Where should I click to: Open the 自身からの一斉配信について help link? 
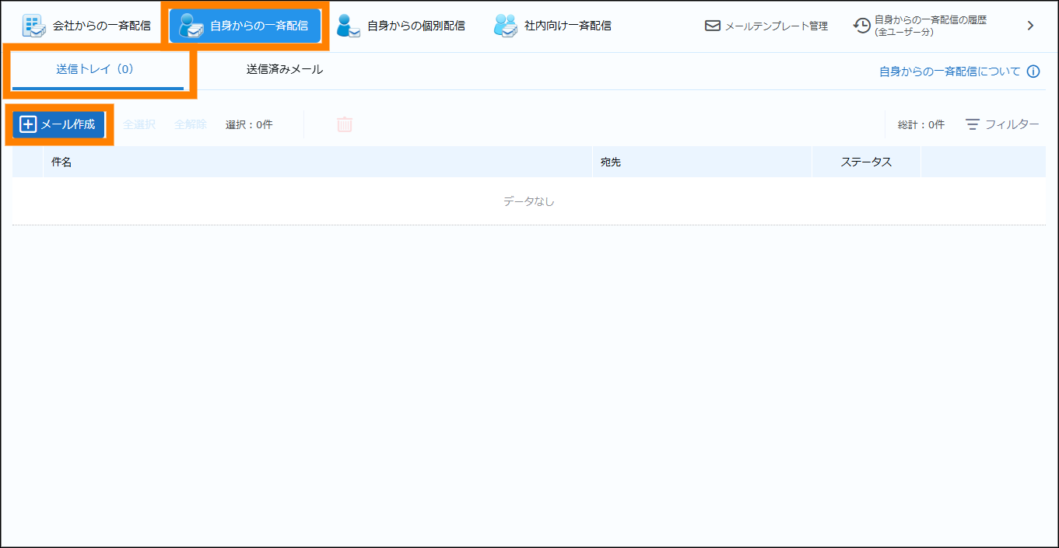949,72
